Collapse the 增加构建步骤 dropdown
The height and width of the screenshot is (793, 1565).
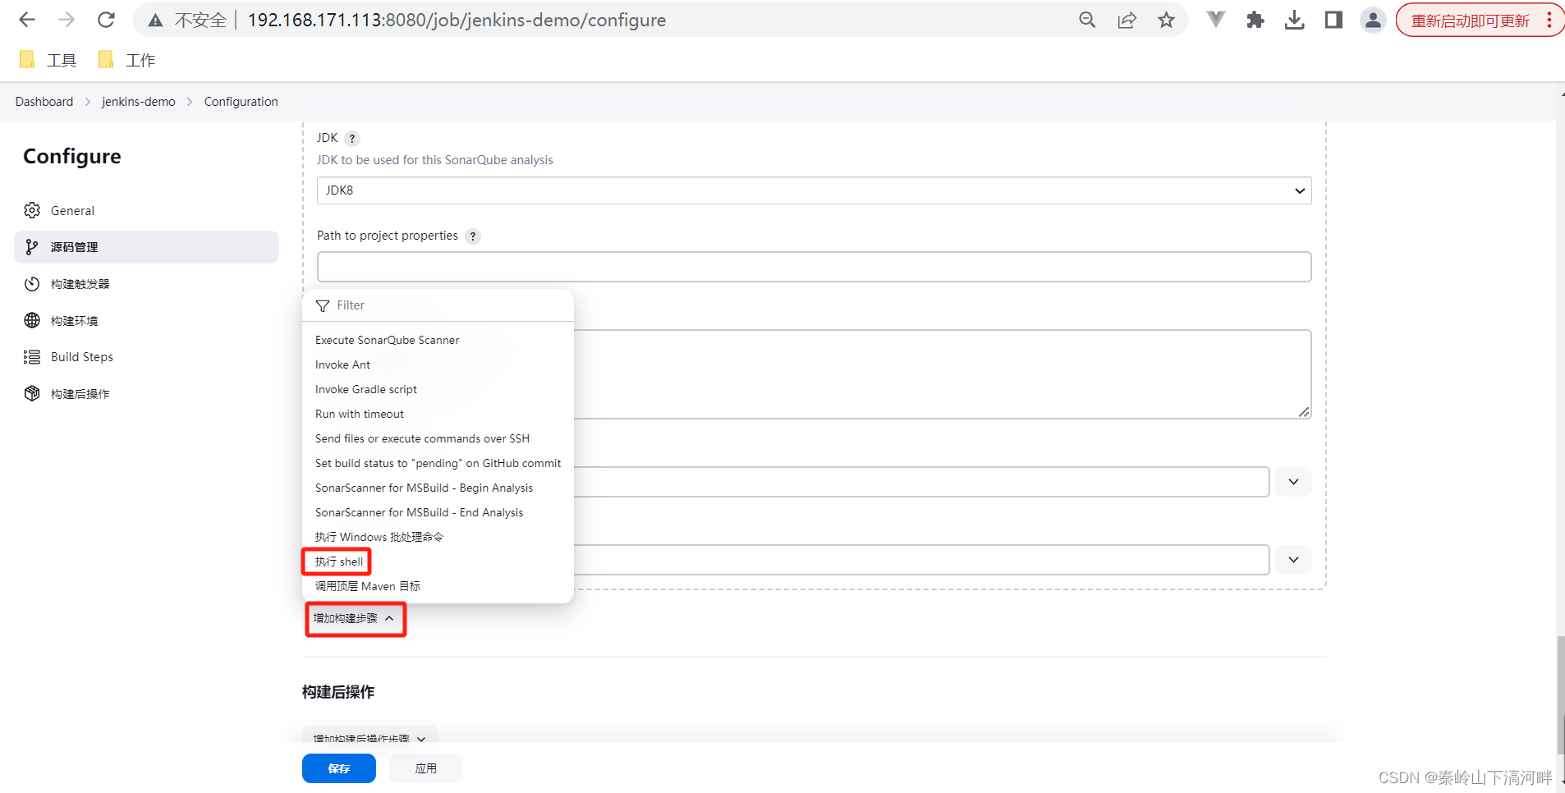[x=355, y=618]
